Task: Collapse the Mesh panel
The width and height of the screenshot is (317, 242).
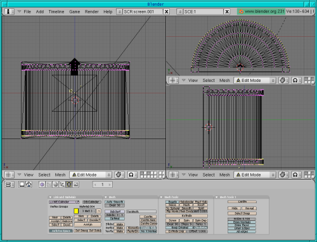Action: tap(106, 197)
